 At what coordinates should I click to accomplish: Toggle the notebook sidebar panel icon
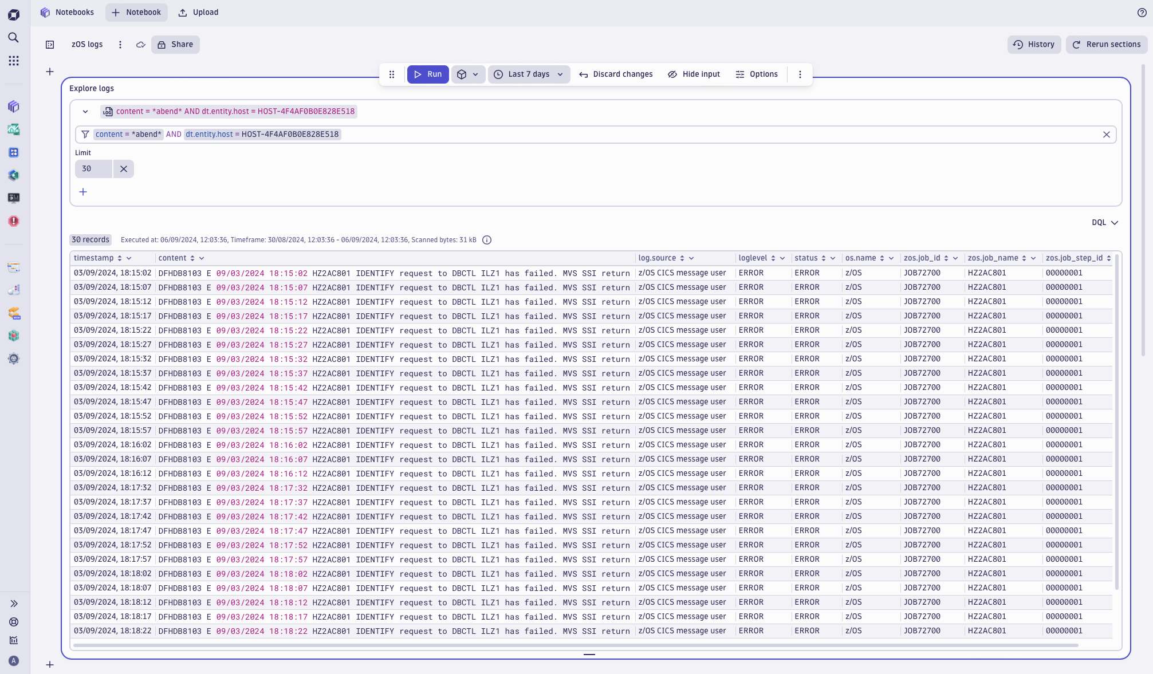(x=50, y=45)
